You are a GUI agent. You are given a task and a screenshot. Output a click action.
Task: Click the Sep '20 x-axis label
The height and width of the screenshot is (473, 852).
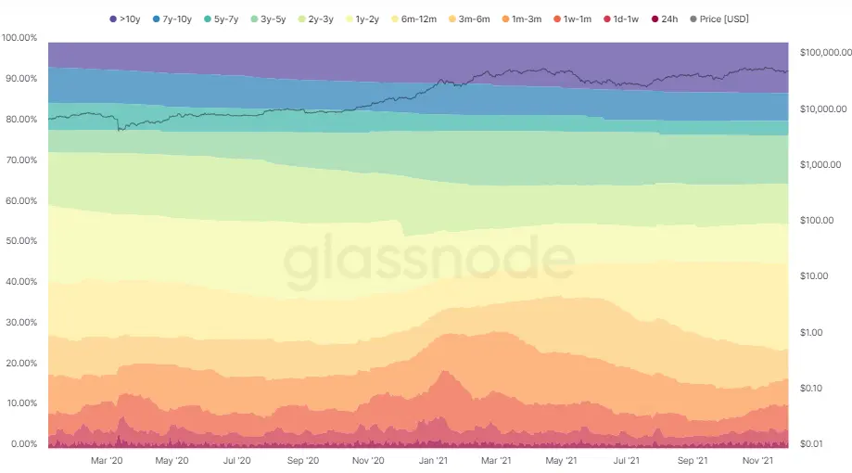point(302,461)
